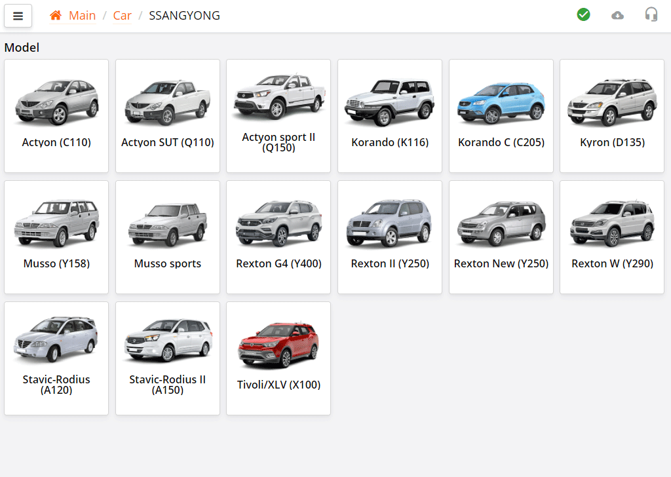Click the headset support icon
The width and height of the screenshot is (671, 477).
click(x=651, y=14)
